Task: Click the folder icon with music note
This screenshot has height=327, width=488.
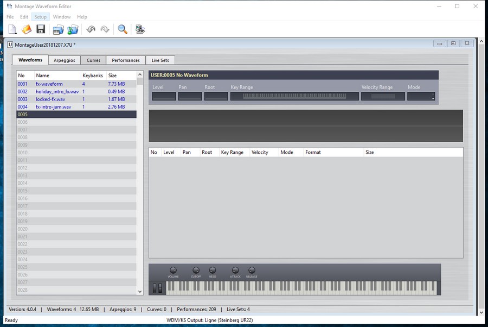Action: coord(73,29)
